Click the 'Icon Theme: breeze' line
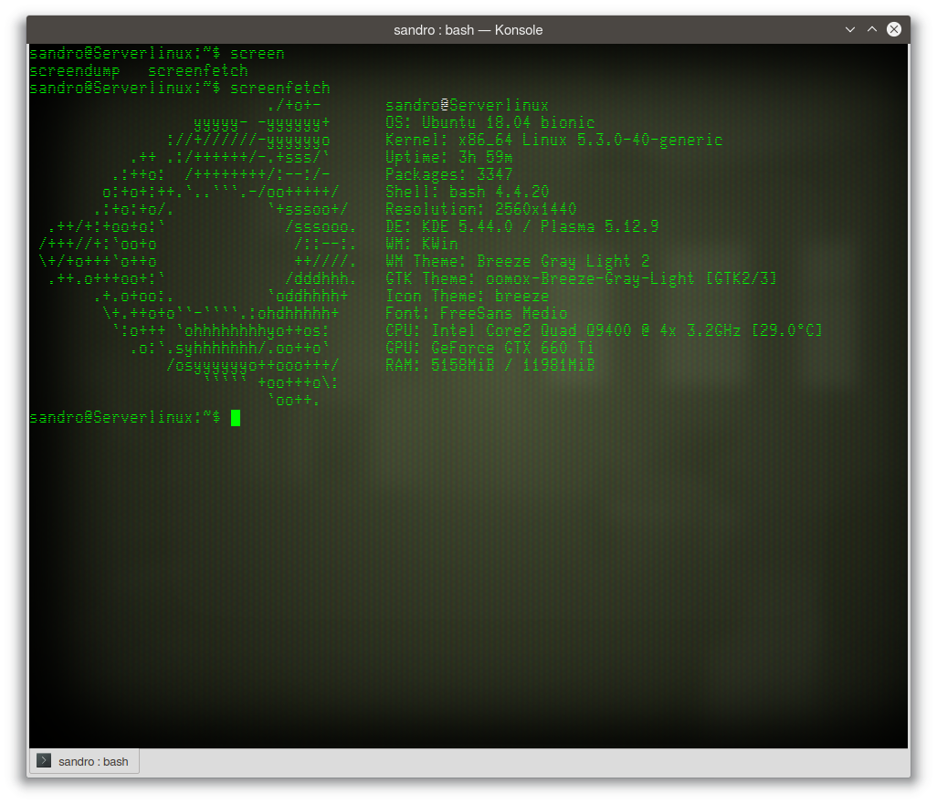The image size is (937, 804). click(x=468, y=296)
